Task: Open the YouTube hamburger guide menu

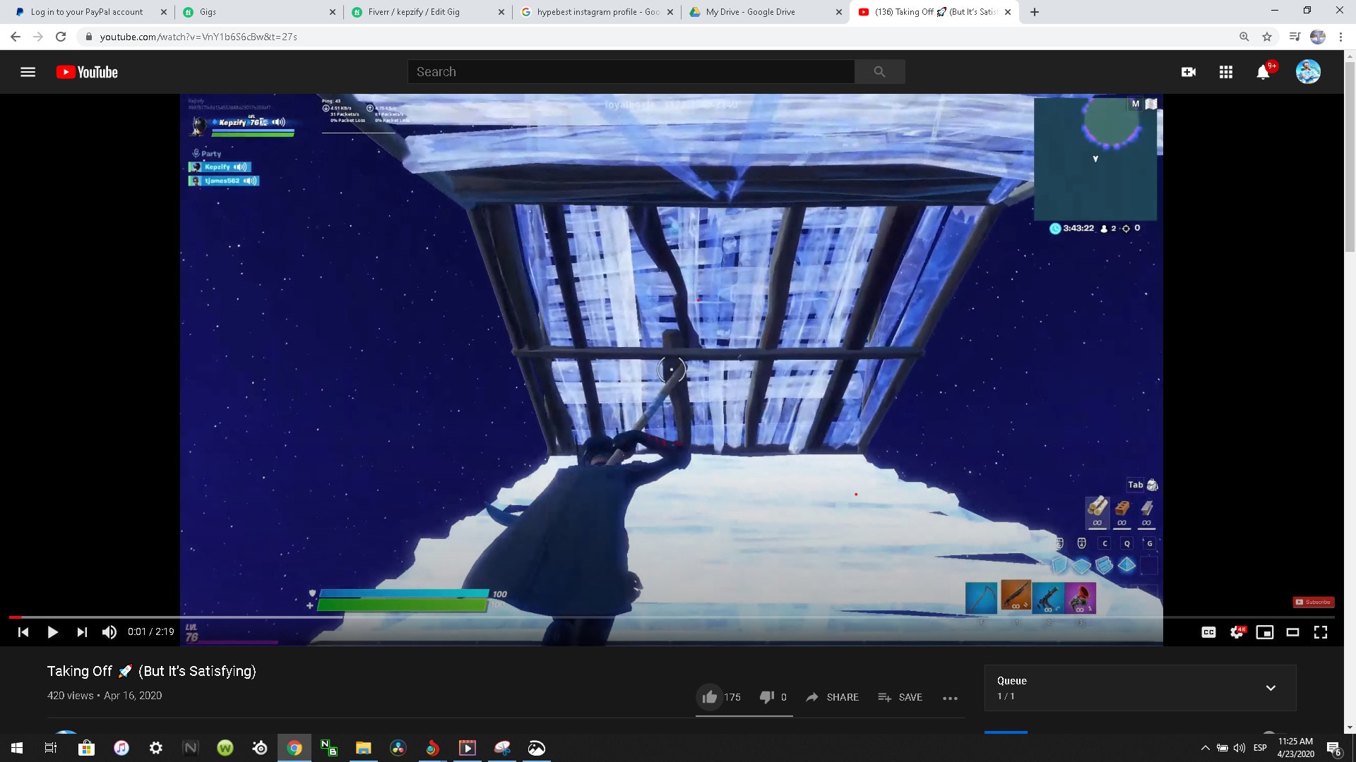Action: click(28, 72)
